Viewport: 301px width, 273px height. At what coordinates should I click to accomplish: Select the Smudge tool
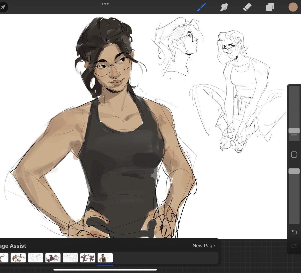coord(223,8)
